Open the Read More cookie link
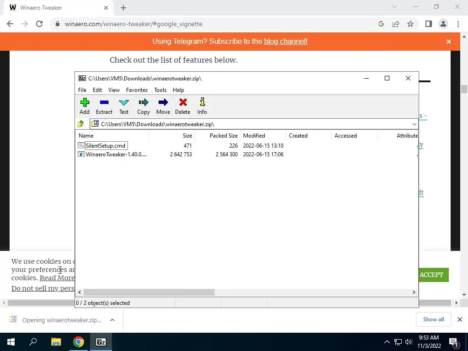This screenshot has width=468, height=351. [x=57, y=278]
